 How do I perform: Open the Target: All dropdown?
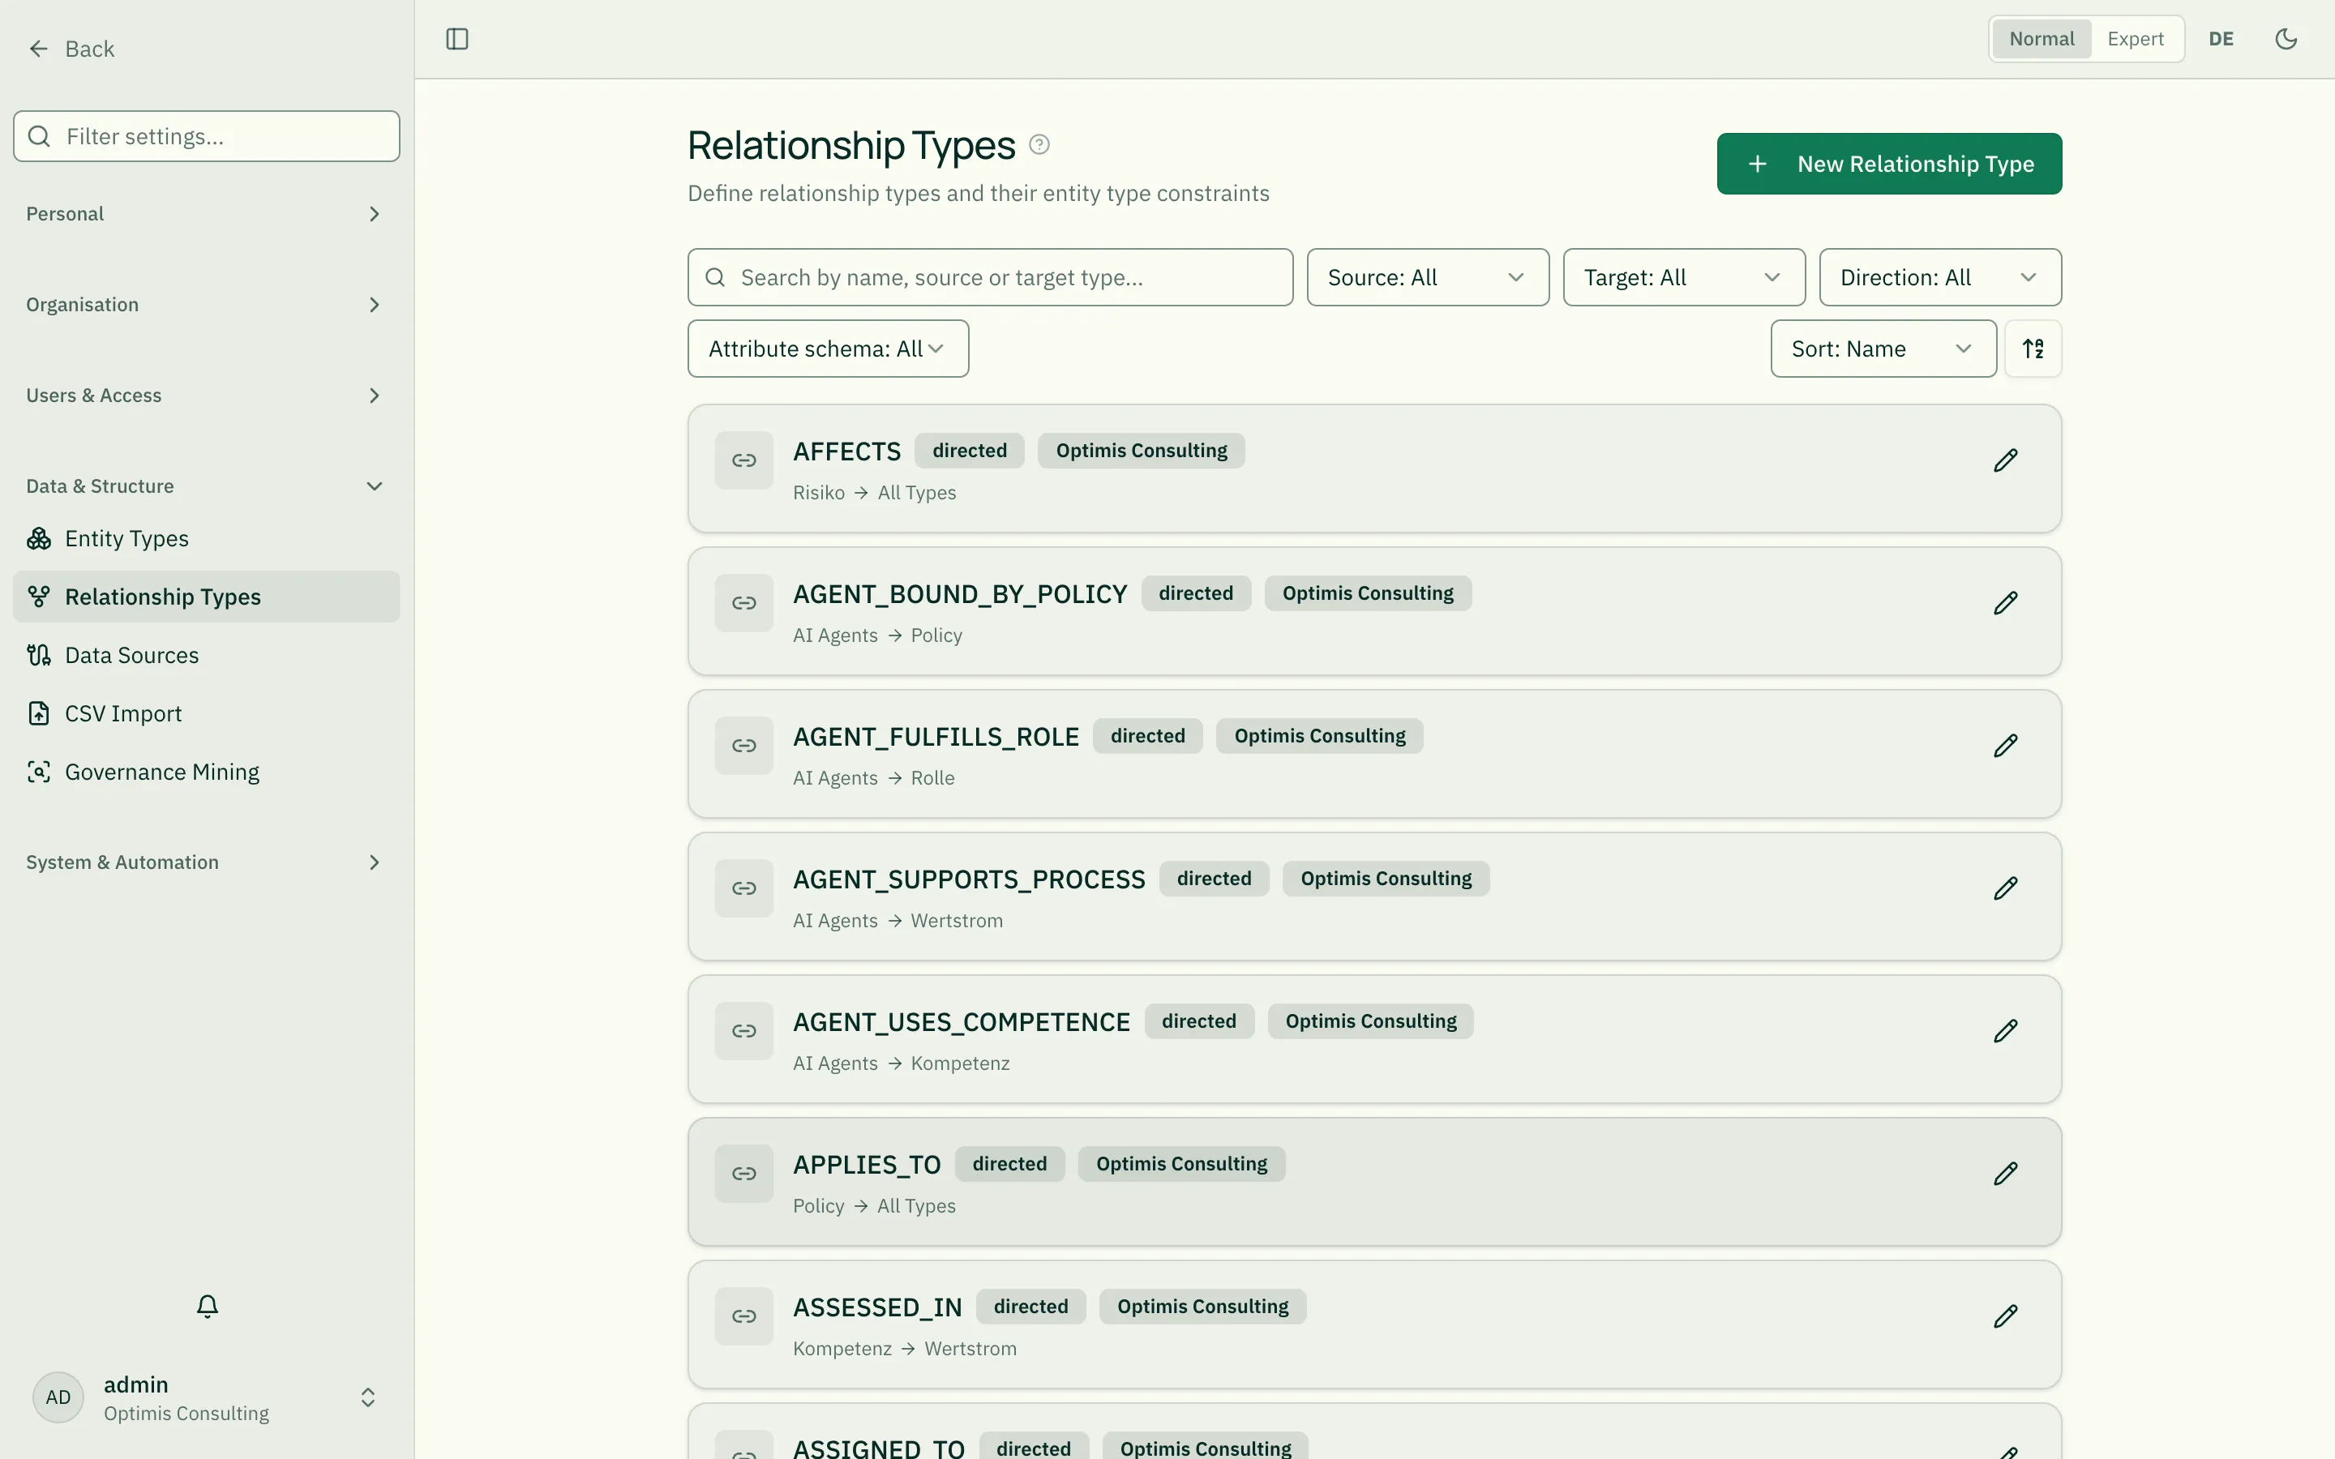(1684, 278)
